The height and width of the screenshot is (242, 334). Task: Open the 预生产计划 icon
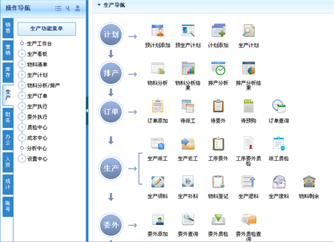(x=188, y=30)
